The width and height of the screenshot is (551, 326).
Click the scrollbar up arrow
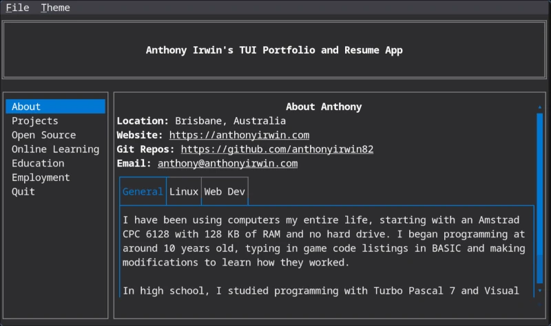[540, 107]
